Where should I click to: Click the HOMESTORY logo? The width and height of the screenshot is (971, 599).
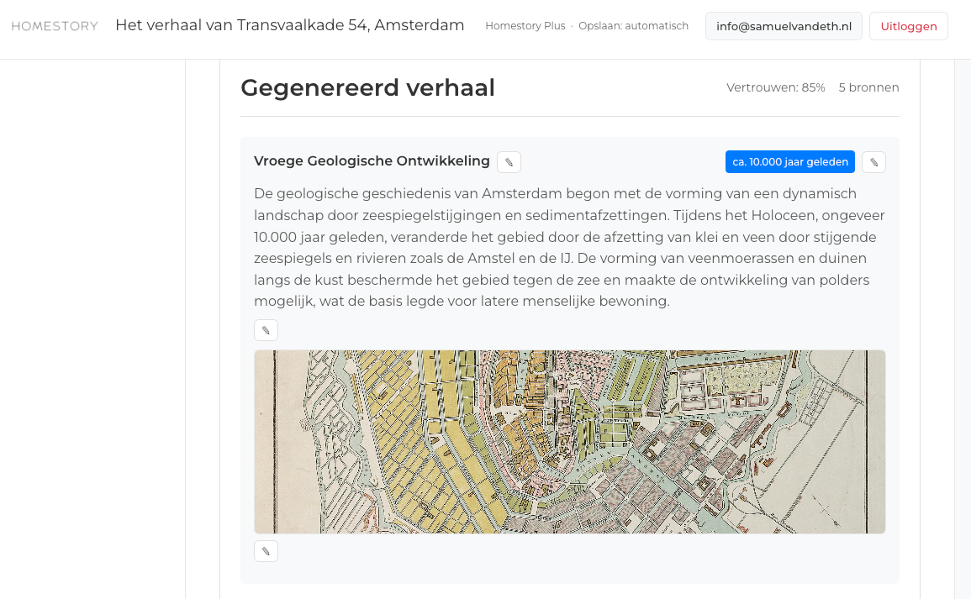pyautogui.click(x=55, y=26)
